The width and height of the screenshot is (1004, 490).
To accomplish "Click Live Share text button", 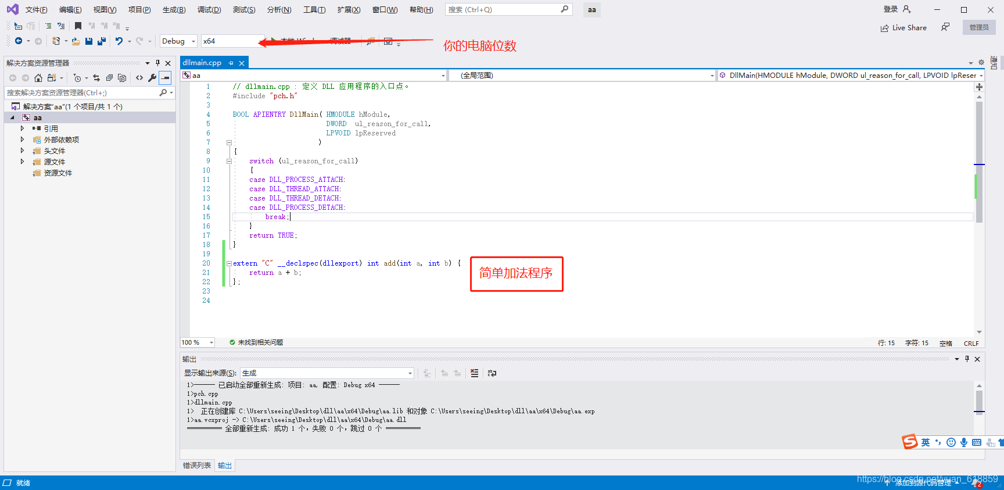I will tap(909, 28).
